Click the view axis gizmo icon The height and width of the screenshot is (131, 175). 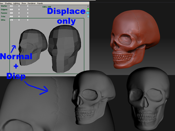(x=88, y=13)
